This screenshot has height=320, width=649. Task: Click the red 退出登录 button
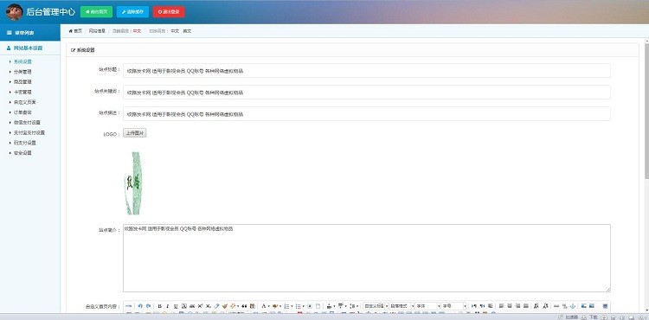tap(169, 11)
